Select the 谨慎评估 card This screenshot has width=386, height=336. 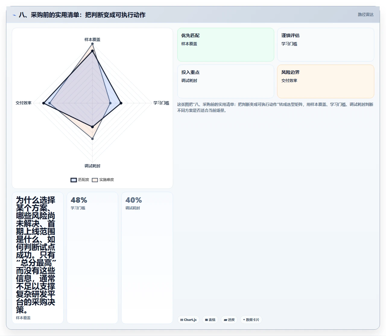pyautogui.click(x=326, y=45)
